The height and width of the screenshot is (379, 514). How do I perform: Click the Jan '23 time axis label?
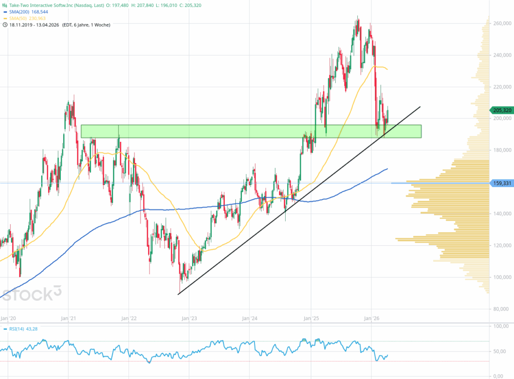(189, 318)
